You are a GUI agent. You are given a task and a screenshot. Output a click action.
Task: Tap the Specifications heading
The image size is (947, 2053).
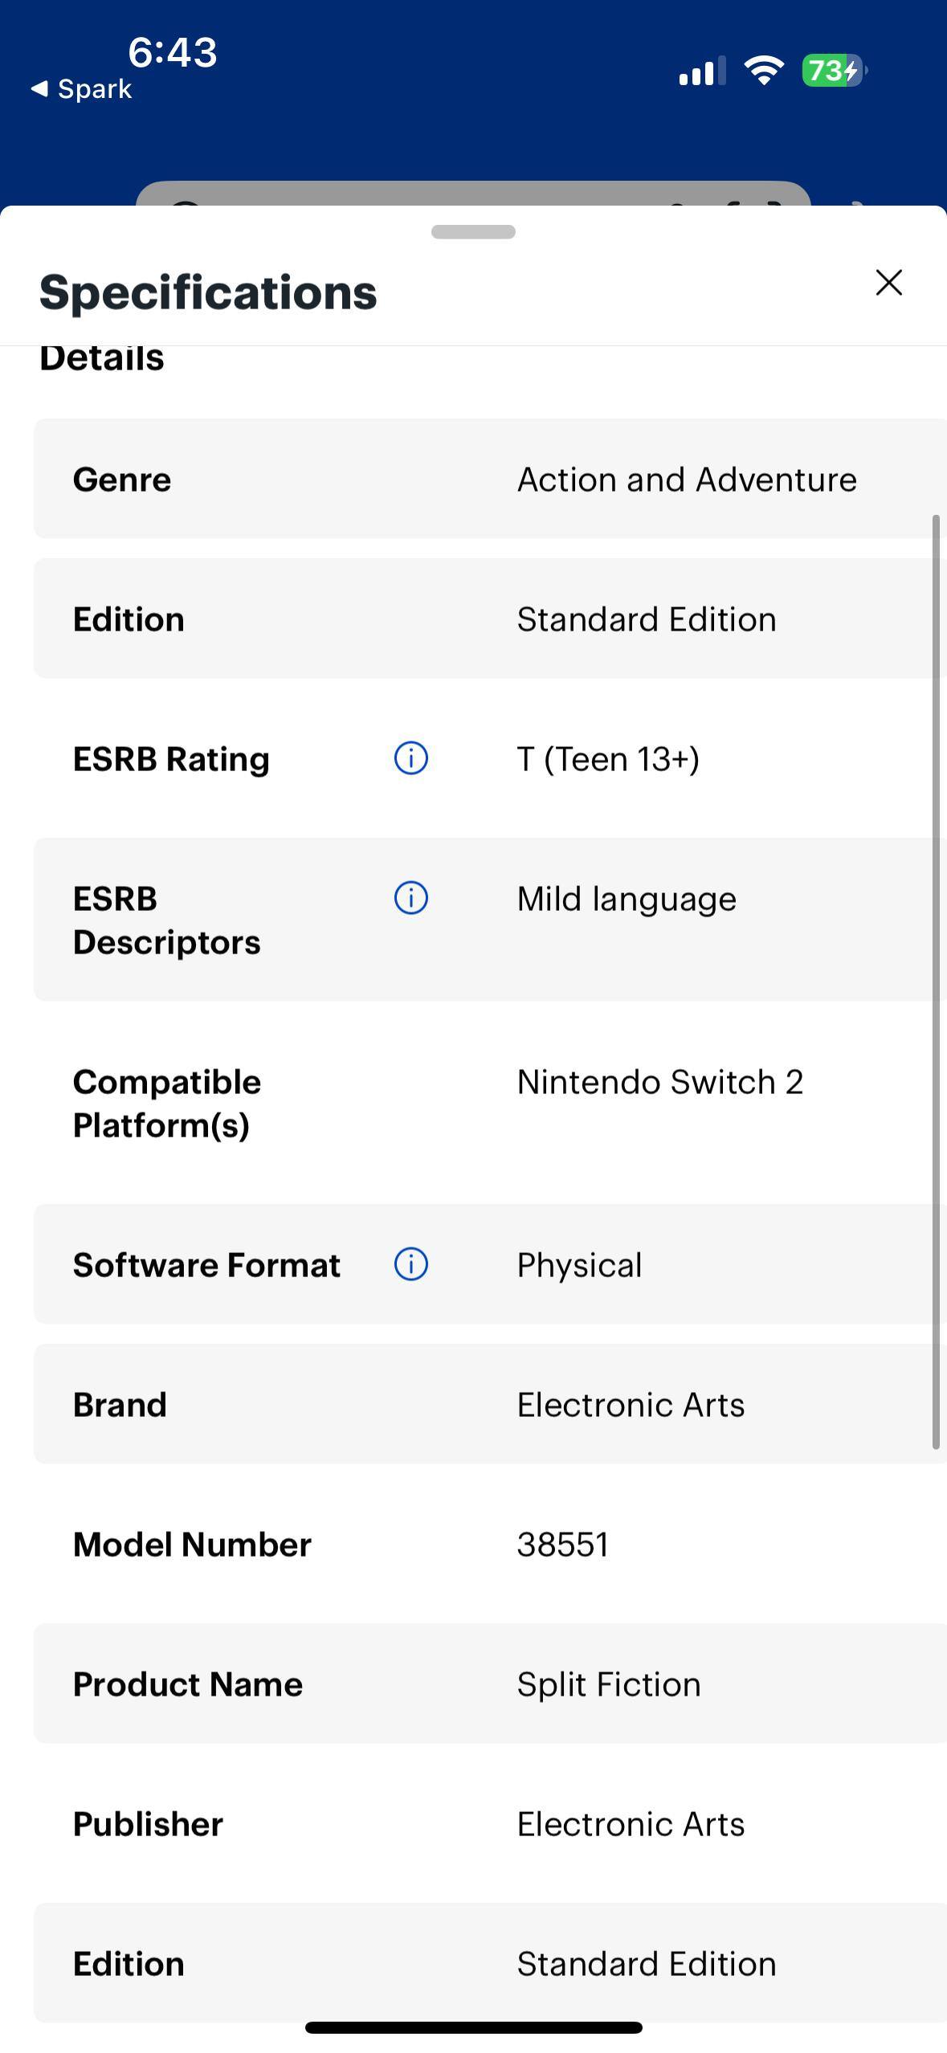point(208,292)
